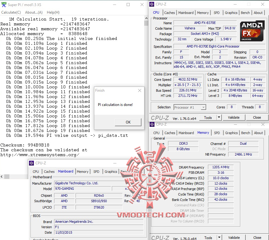The width and height of the screenshot is (269, 240).
Task: Switch to Memory tab in top CPU-Z
Action: click(203, 13)
